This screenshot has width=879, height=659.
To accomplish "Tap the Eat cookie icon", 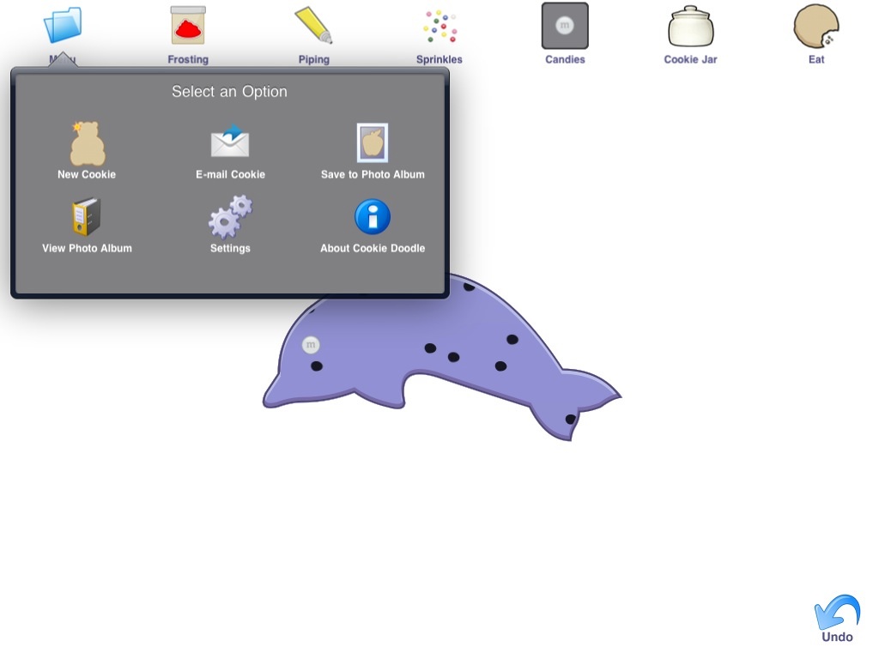I will pyautogui.click(x=816, y=26).
